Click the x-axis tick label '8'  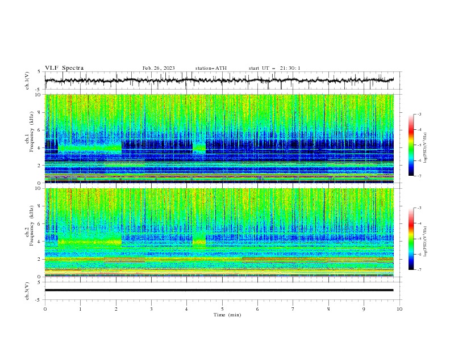pos(328,309)
